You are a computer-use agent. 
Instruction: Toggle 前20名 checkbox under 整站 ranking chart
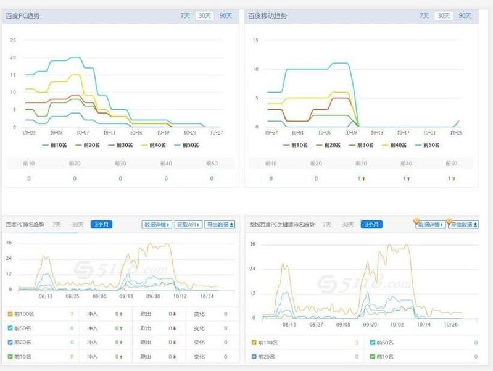pos(254,357)
